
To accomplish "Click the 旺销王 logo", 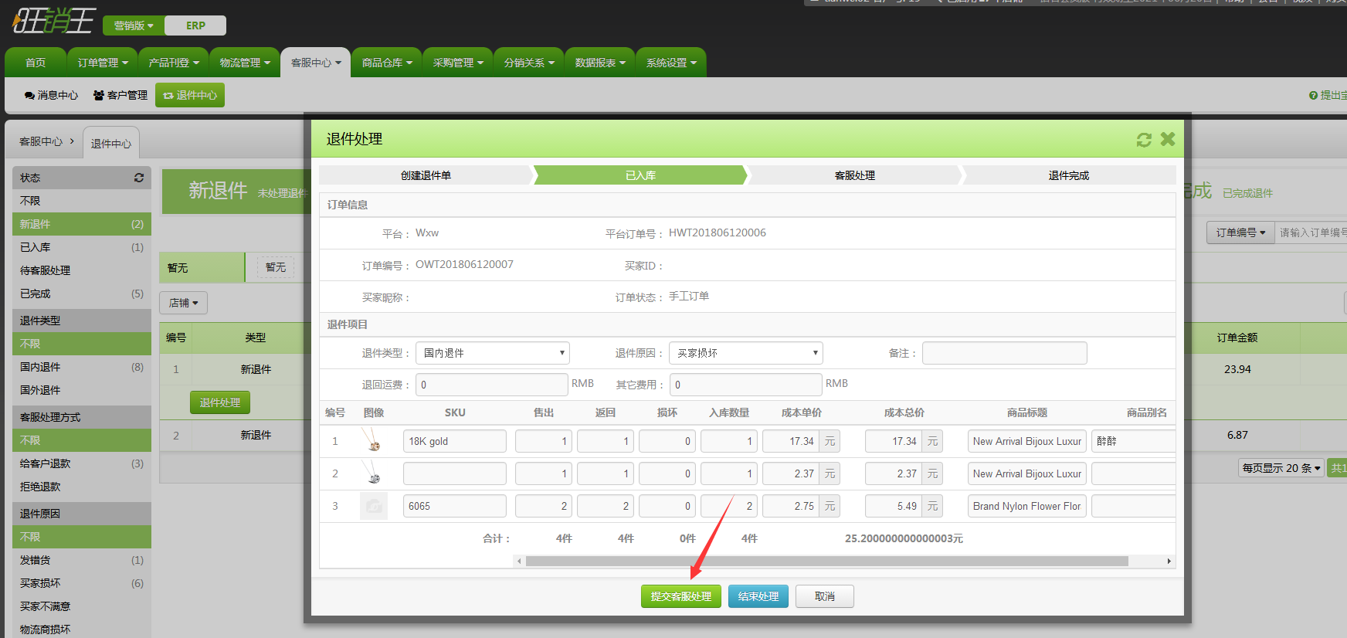I will point(53,21).
